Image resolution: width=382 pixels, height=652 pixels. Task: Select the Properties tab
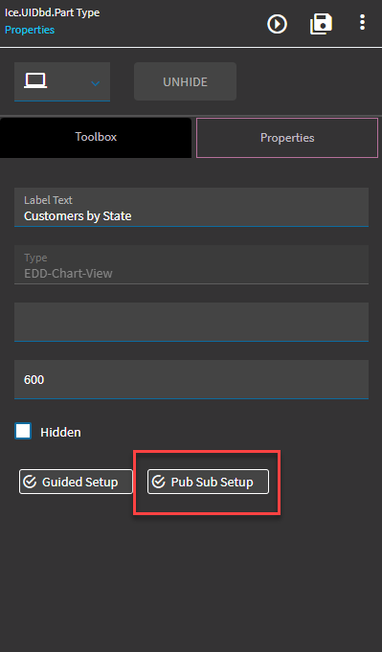[x=287, y=138]
